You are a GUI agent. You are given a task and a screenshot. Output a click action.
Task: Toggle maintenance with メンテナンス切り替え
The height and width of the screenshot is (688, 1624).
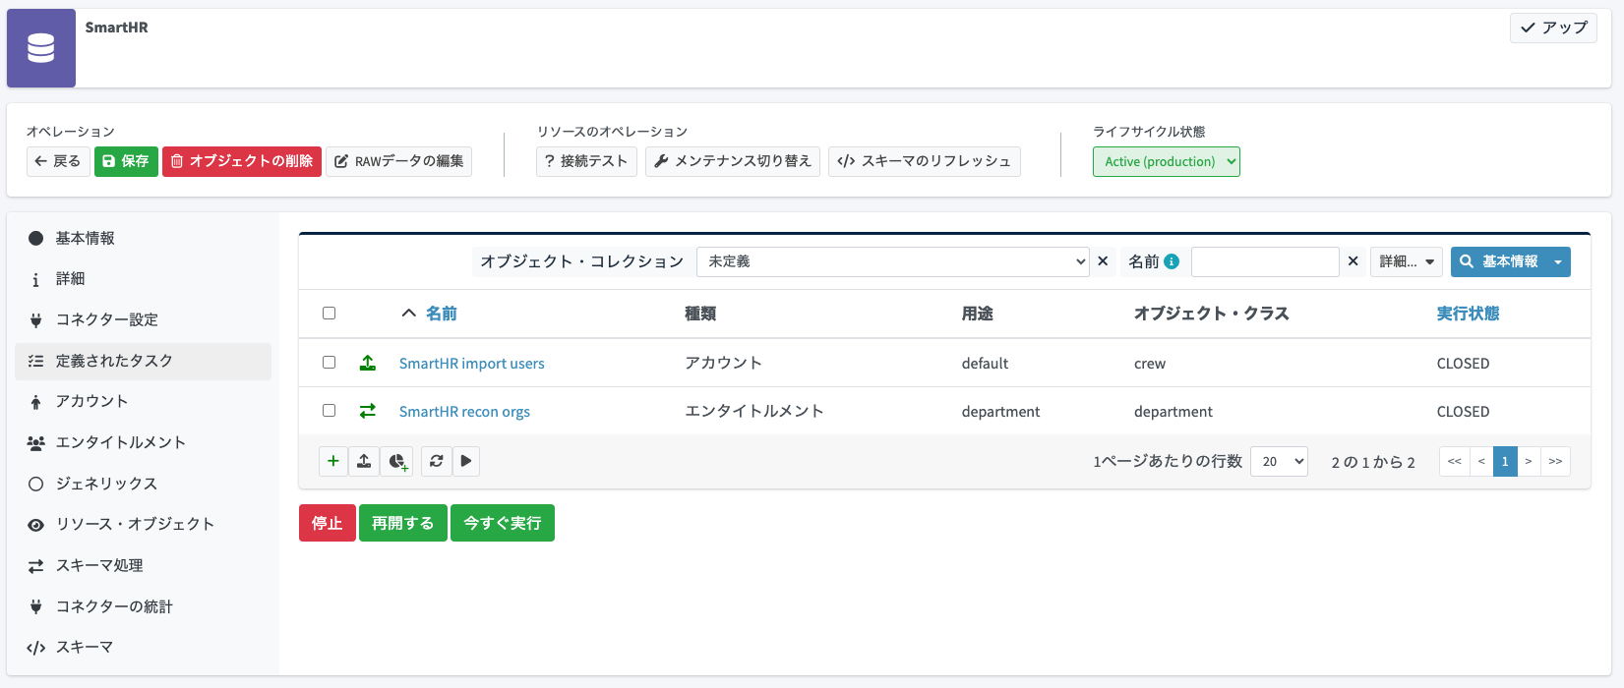point(733,161)
